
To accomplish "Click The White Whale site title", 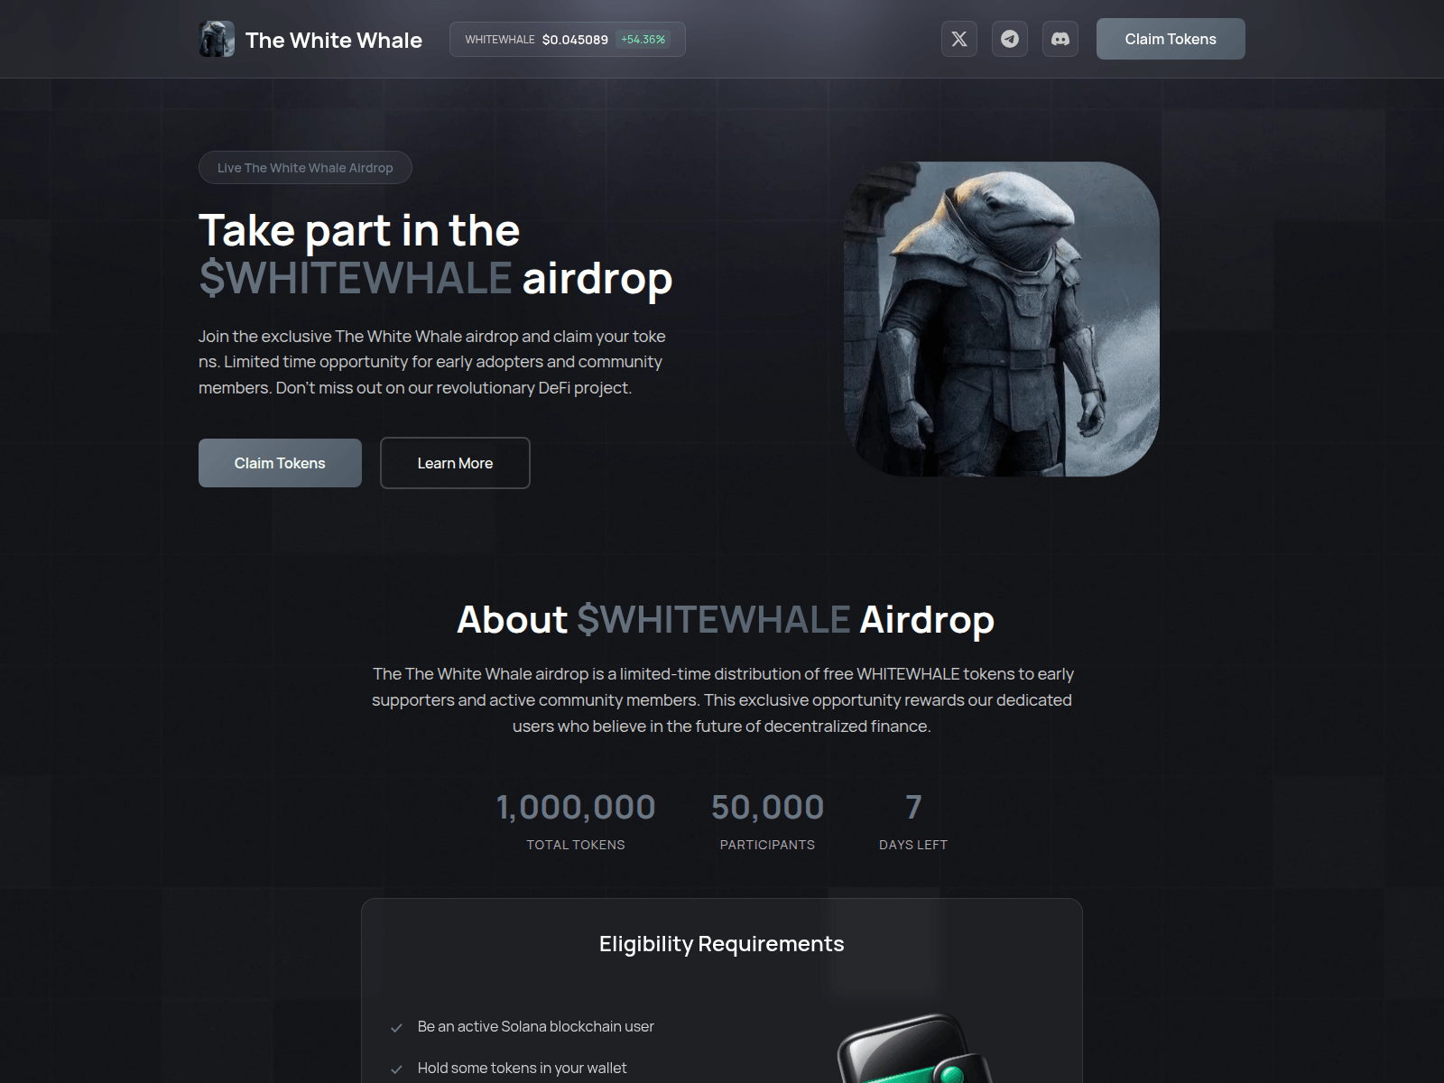I will tap(334, 40).
